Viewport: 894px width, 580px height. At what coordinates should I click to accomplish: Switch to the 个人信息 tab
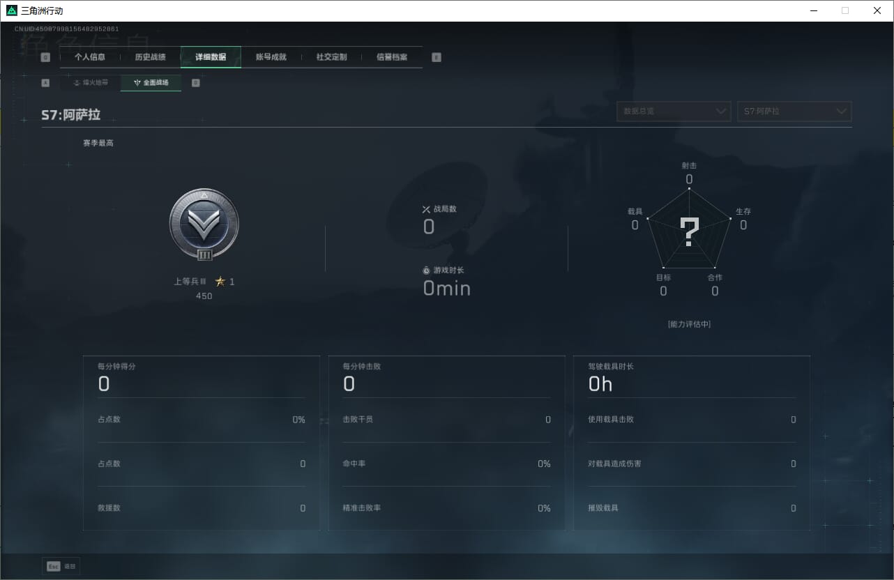point(90,57)
